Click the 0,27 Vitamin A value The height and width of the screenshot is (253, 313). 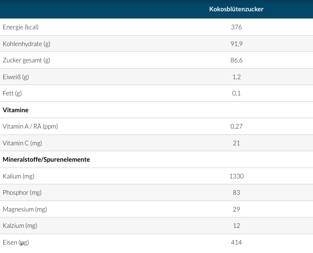(x=236, y=126)
